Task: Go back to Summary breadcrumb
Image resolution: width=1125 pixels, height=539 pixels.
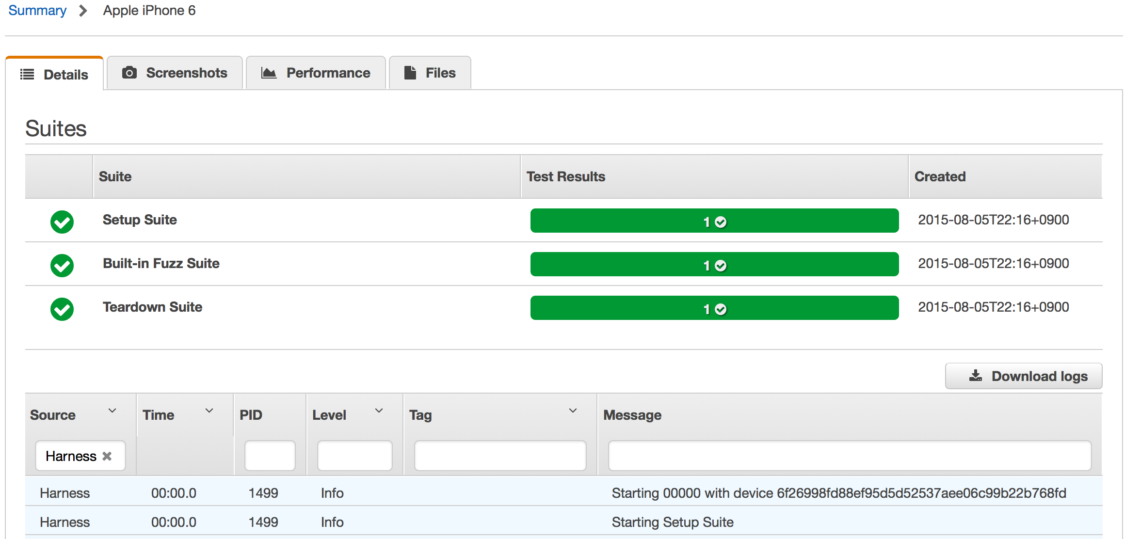Action: tap(37, 11)
